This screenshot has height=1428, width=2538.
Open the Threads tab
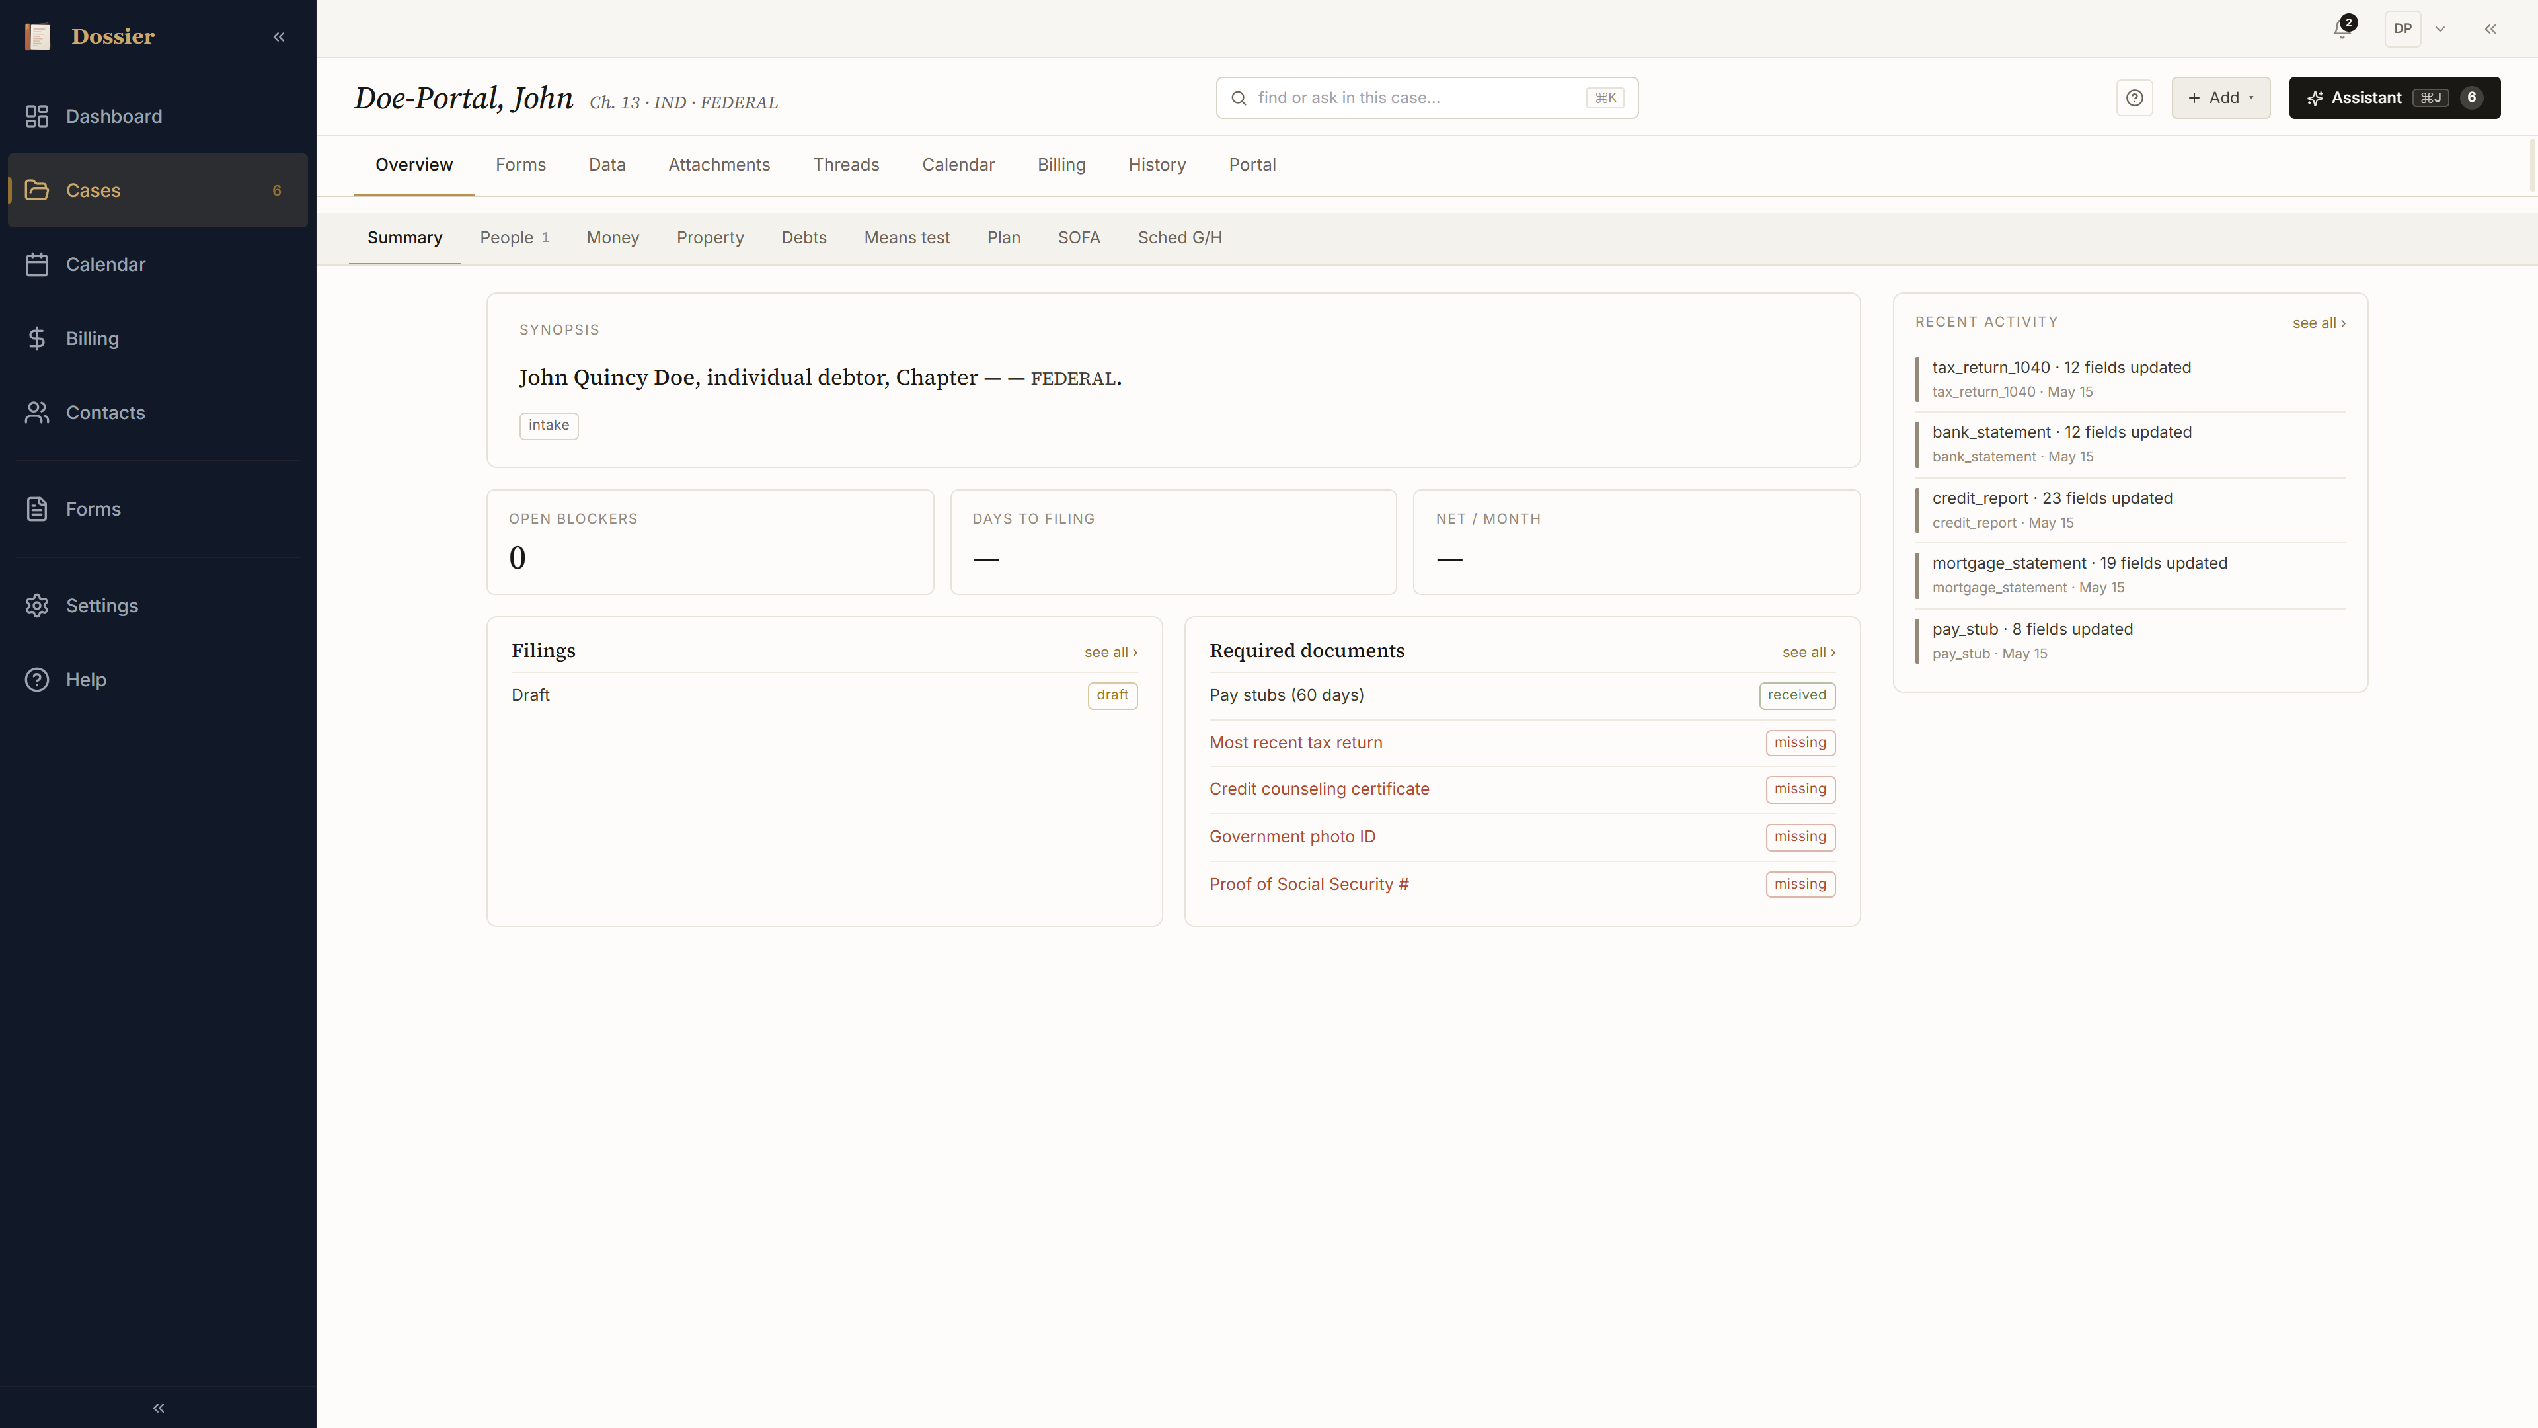pyautogui.click(x=845, y=165)
